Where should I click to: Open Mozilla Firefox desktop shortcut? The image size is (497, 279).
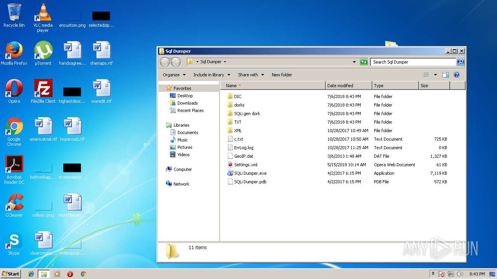pos(14,53)
